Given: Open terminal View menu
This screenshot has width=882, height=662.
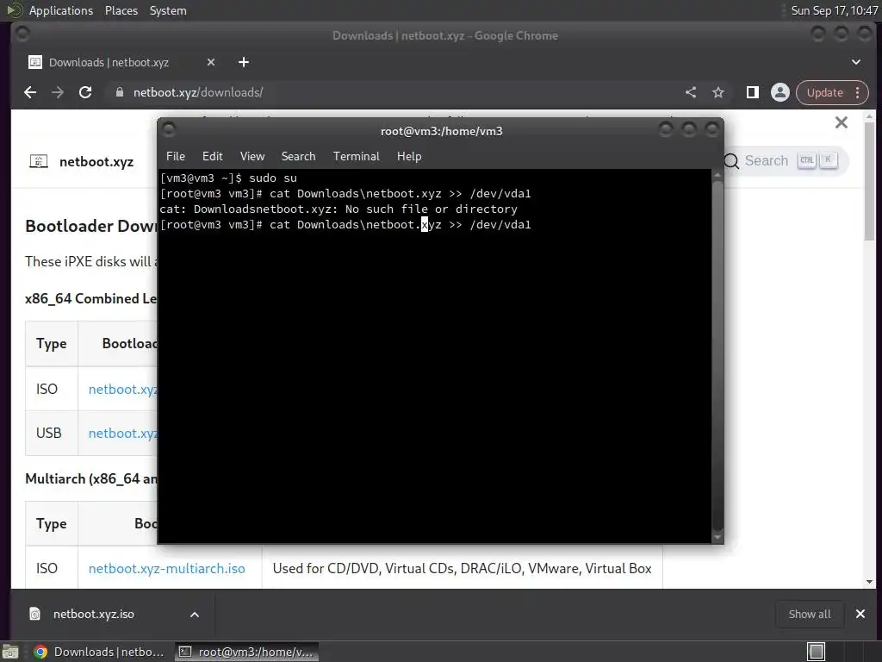Looking at the screenshot, I should [252, 157].
